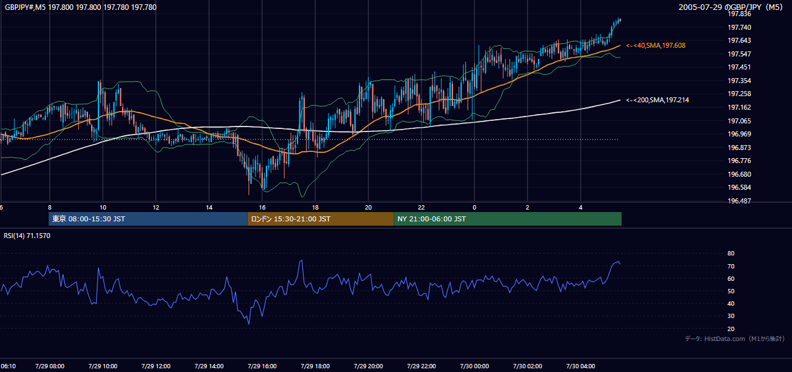
Task: Click the 7/30 02:00 time axis label
Action: point(528,366)
